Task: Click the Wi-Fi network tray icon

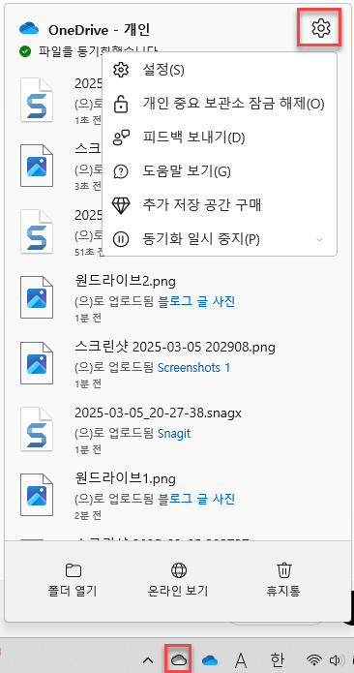Action: tap(315, 660)
